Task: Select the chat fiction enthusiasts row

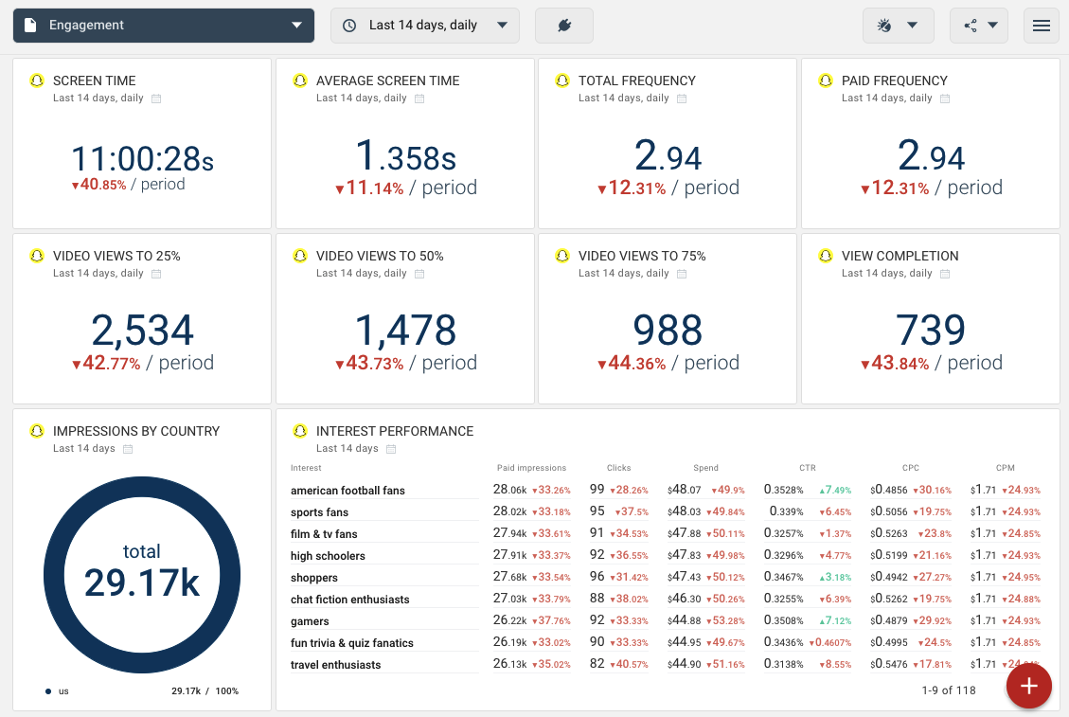Action: click(x=667, y=599)
